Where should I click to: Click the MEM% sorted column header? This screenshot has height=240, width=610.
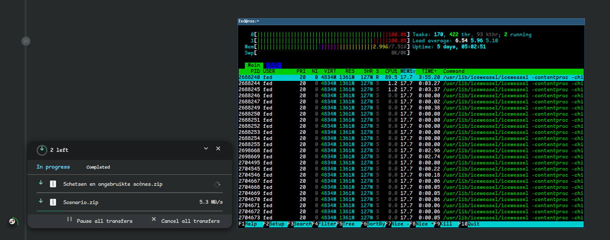[407, 71]
